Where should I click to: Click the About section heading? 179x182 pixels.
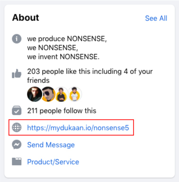[x=26, y=18]
